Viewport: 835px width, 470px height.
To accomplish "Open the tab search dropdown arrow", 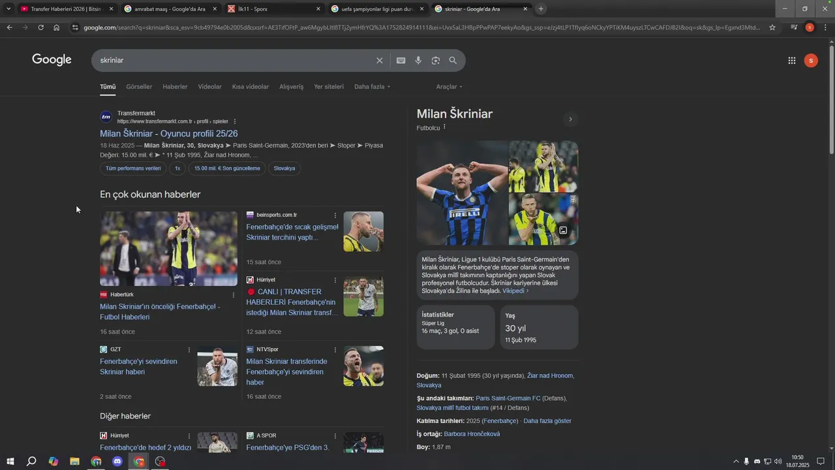I will tap(9, 8).
